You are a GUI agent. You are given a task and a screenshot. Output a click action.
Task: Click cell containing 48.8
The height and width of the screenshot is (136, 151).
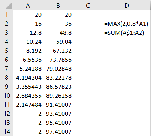[58, 33]
